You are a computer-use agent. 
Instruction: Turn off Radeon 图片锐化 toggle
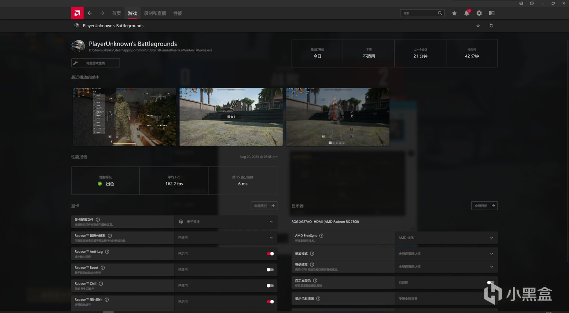270,301
